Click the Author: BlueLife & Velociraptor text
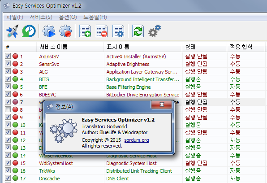Image resolution: width=267 pixels, height=183 pixels. pos(115,132)
